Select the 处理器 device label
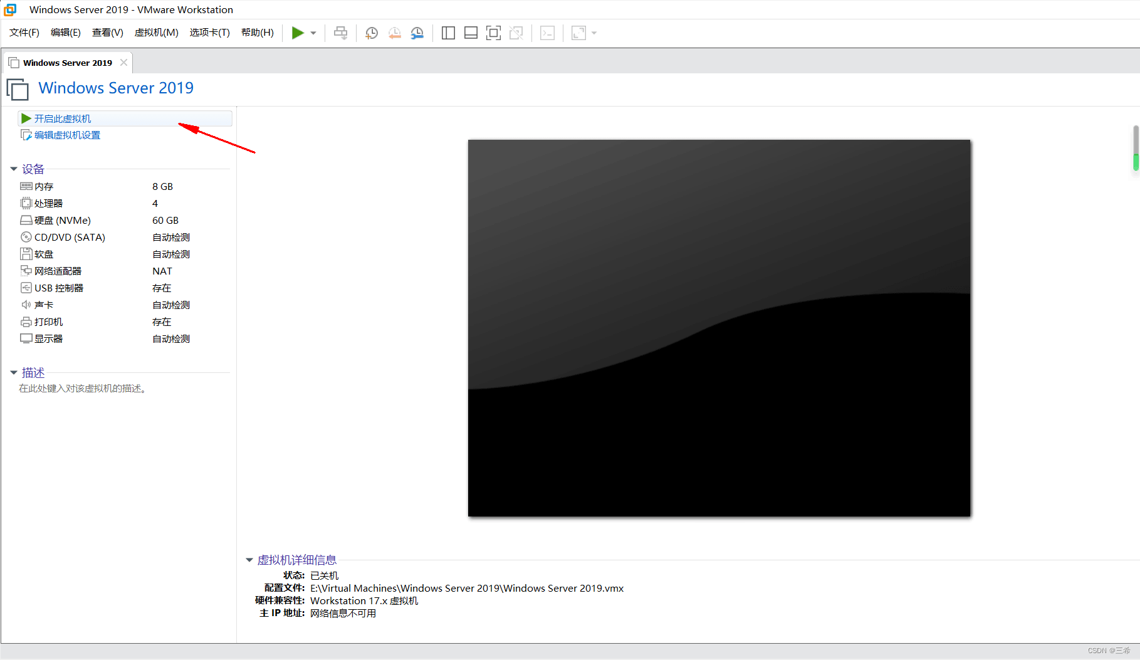1140x660 pixels. (48, 204)
